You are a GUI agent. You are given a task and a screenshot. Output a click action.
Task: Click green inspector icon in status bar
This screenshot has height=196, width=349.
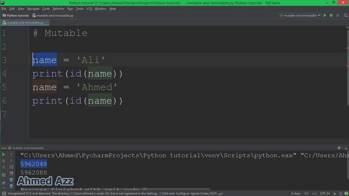point(346,194)
